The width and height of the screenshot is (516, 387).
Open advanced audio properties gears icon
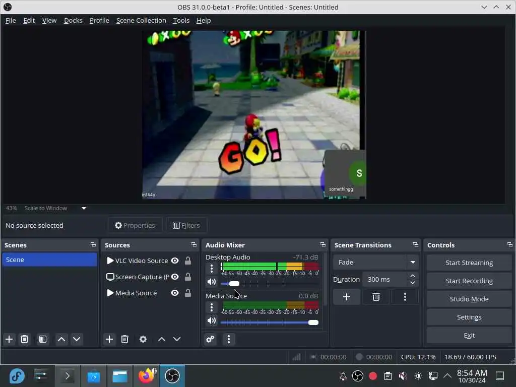[x=210, y=339]
